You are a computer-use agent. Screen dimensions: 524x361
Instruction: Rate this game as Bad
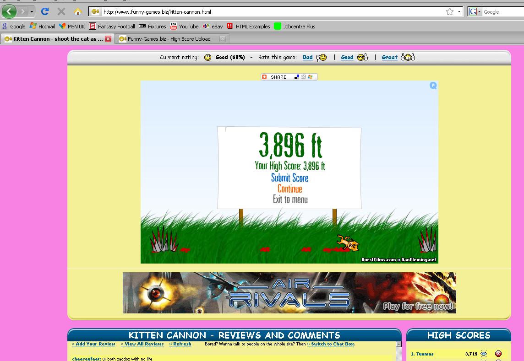click(x=307, y=57)
